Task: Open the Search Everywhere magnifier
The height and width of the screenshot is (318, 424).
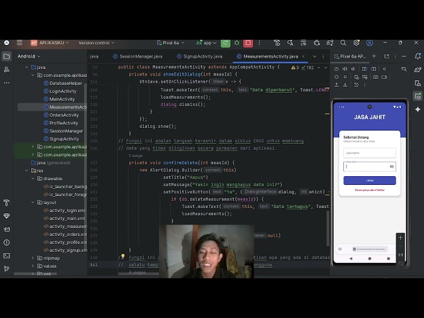Action: [343, 42]
